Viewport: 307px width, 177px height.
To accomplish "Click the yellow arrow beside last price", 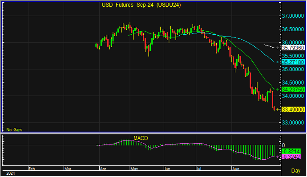I will click(x=277, y=110).
